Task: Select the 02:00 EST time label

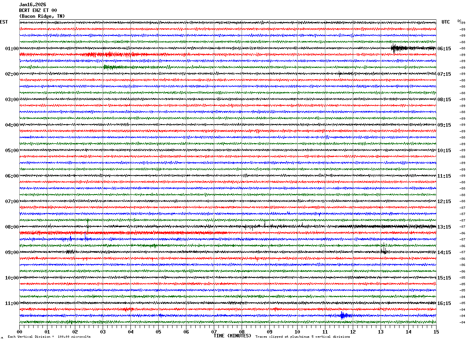Action: (x=12, y=74)
